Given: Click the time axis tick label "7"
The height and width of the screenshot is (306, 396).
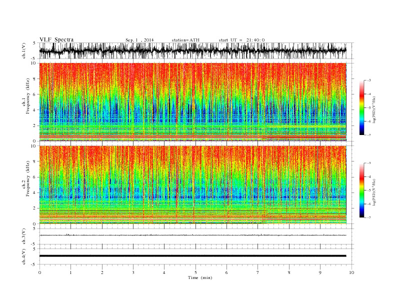Looking at the screenshot, I should point(258,272).
